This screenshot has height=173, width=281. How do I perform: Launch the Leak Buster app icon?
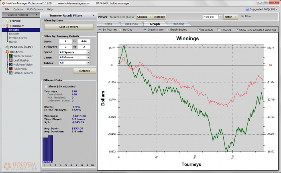click(10, 60)
